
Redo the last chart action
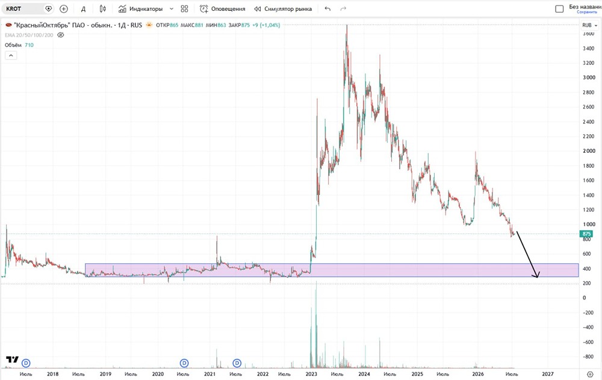343,8
